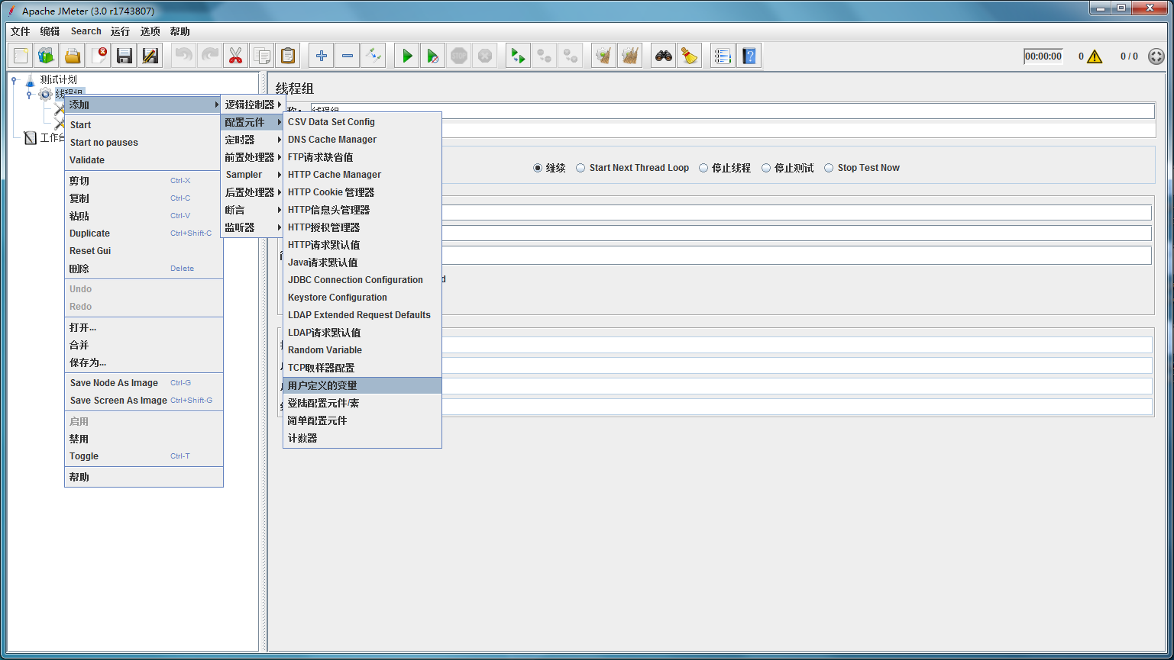Choose Random Variable config element
1174x660 pixels.
pos(362,350)
